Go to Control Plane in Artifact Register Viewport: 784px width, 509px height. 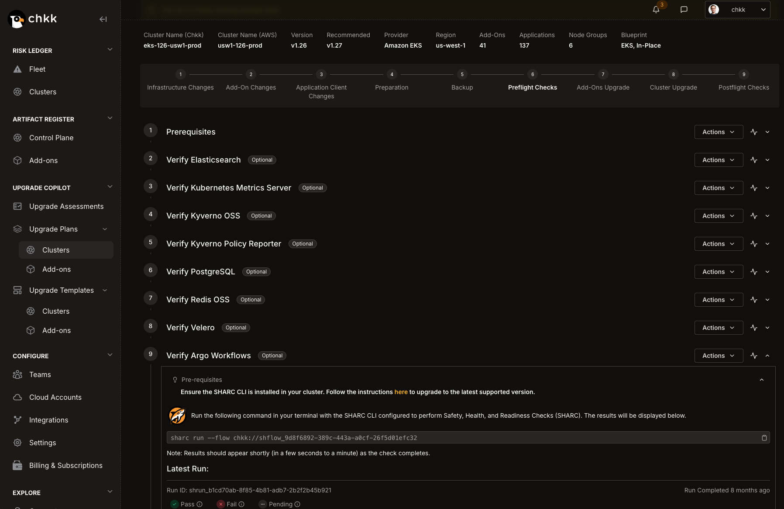tap(51, 138)
